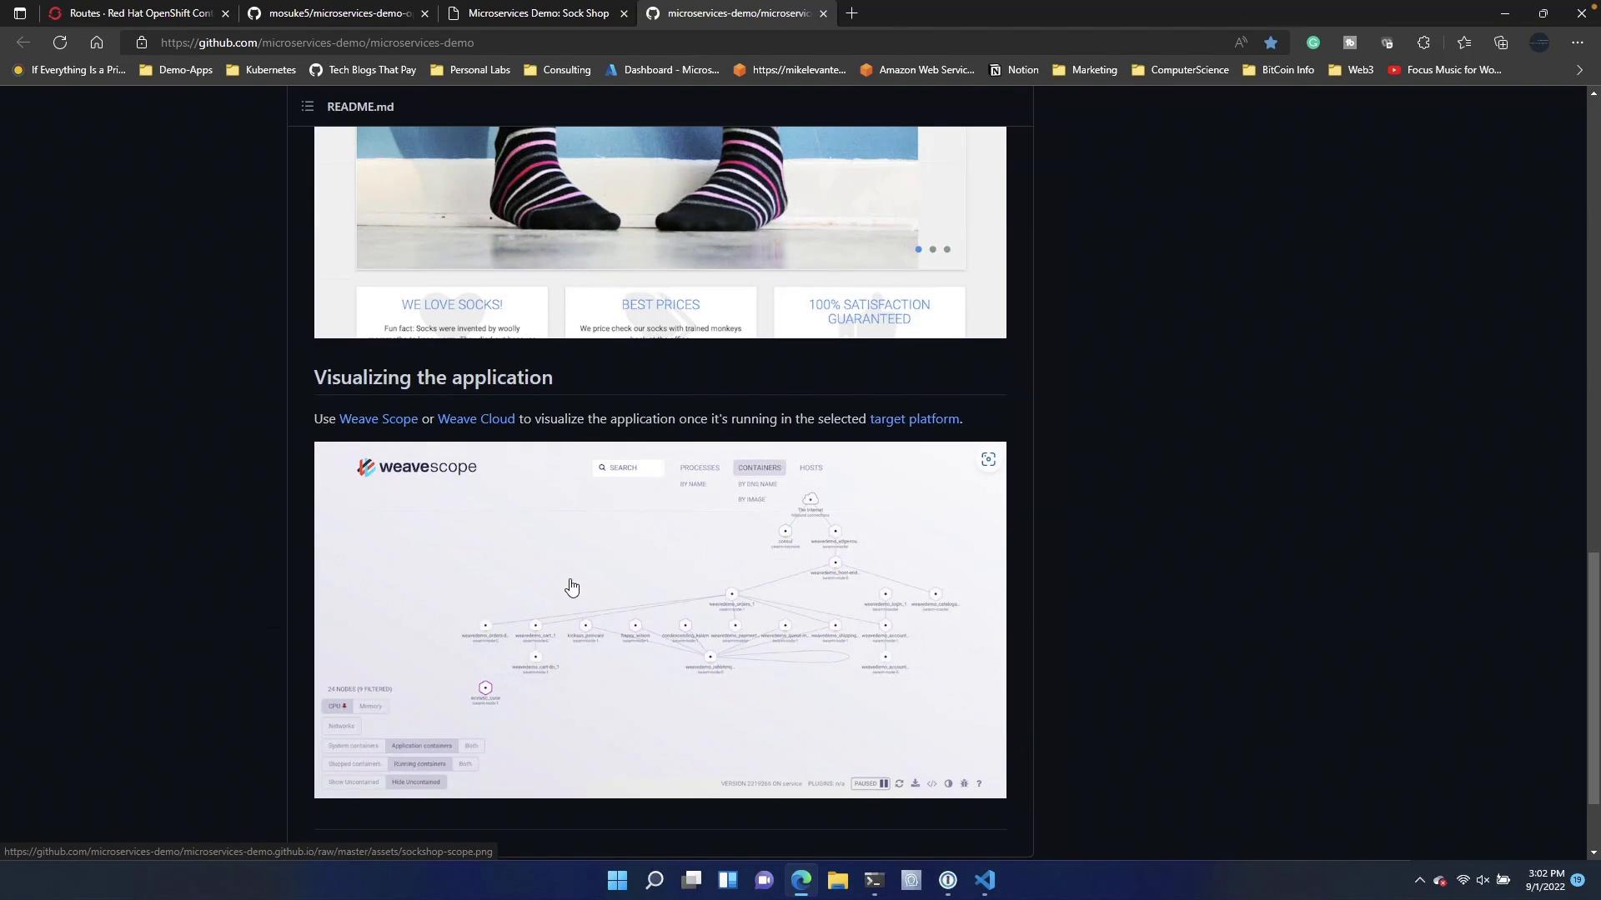1601x900 pixels.
Task: Click the browser refresh button
Action: point(60,42)
